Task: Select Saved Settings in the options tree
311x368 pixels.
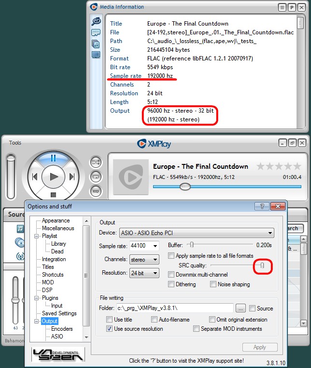Action: pyautogui.click(x=59, y=313)
